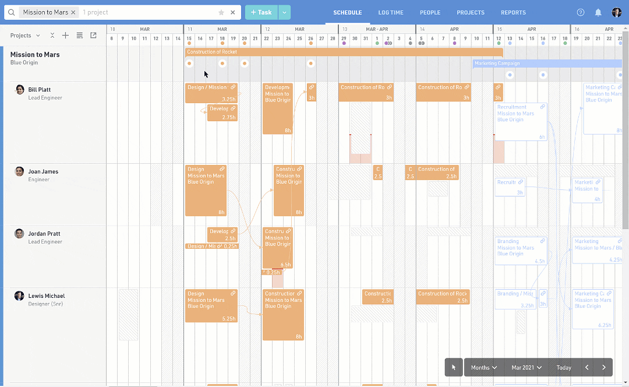629x387 pixels.
Task: Click the collapse all rows icon
Action: pyautogui.click(x=52, y=36)
